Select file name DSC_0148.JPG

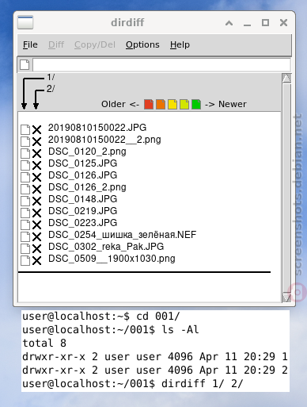point(82,199)
